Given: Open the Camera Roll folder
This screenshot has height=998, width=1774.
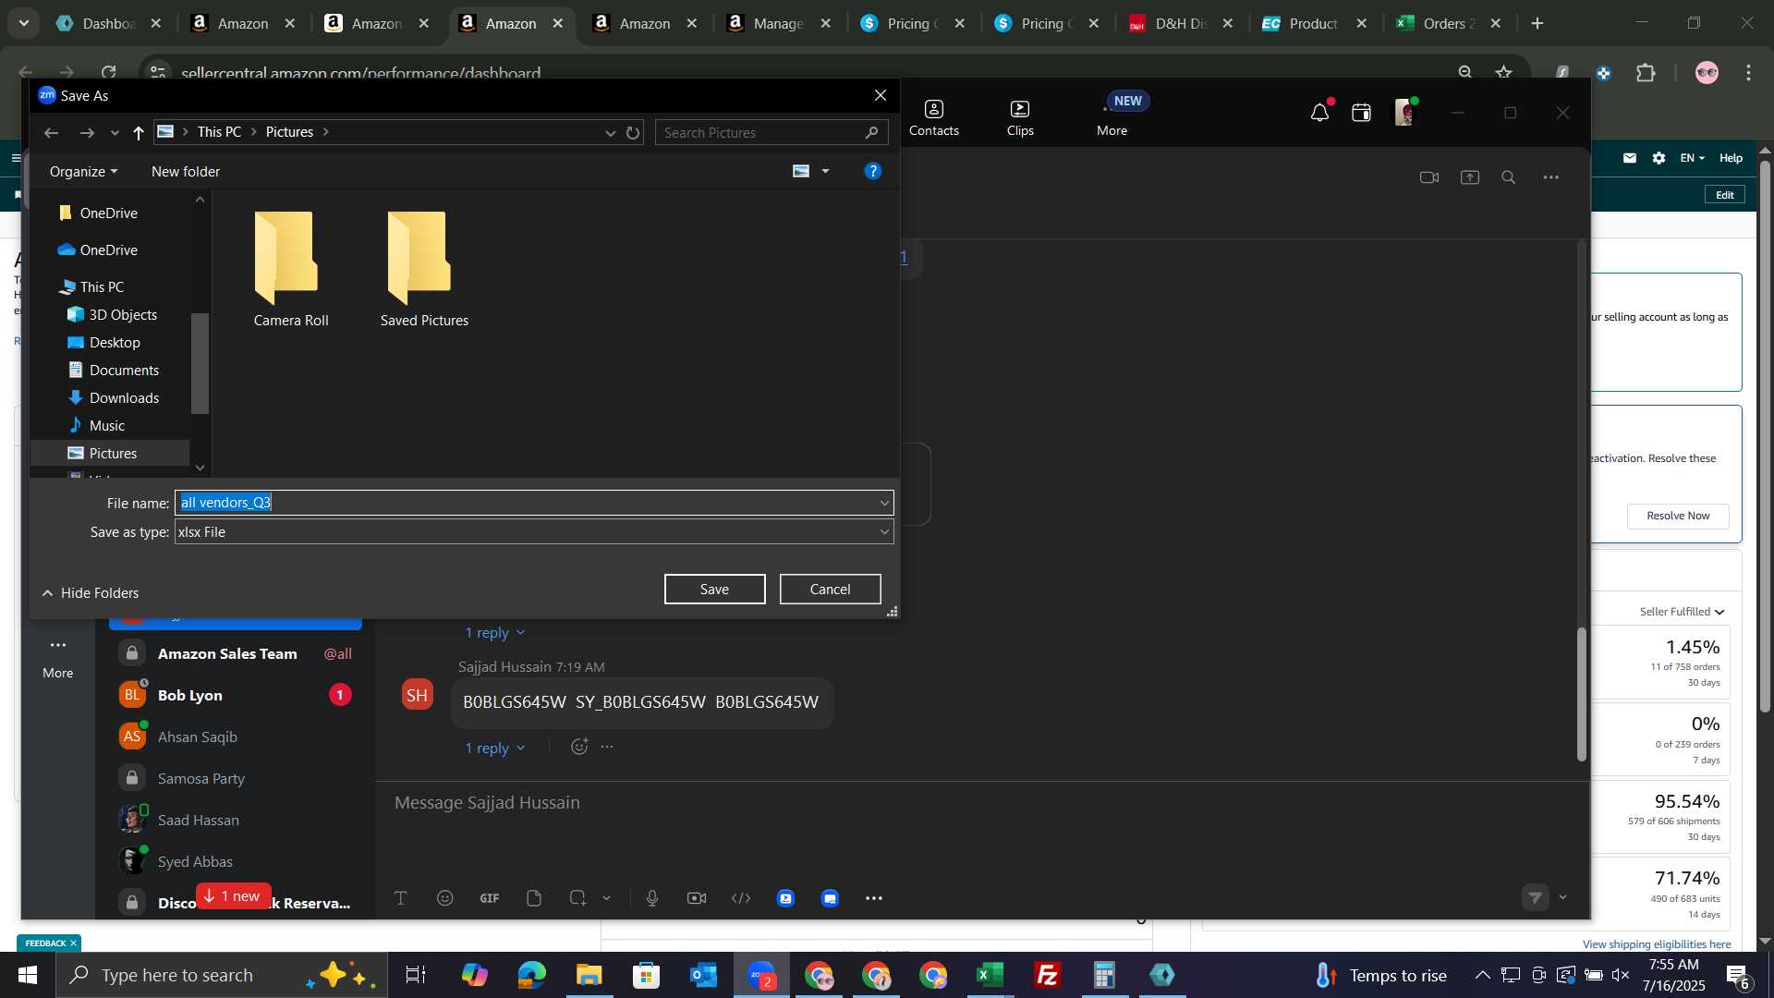Looking at the screenshot, I should point(291,269).
